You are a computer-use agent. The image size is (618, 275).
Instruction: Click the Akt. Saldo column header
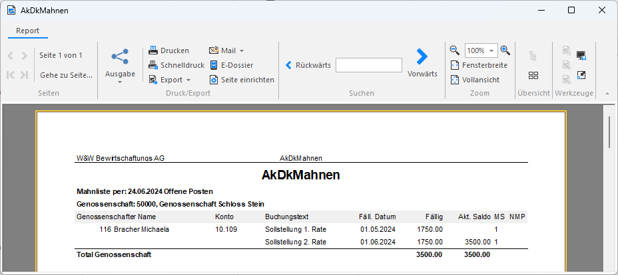pyautogui.click(x=475, y=217)
